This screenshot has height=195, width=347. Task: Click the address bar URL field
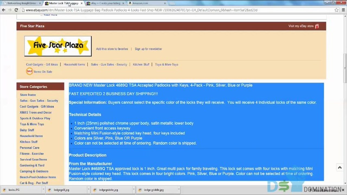coord(176,10)
